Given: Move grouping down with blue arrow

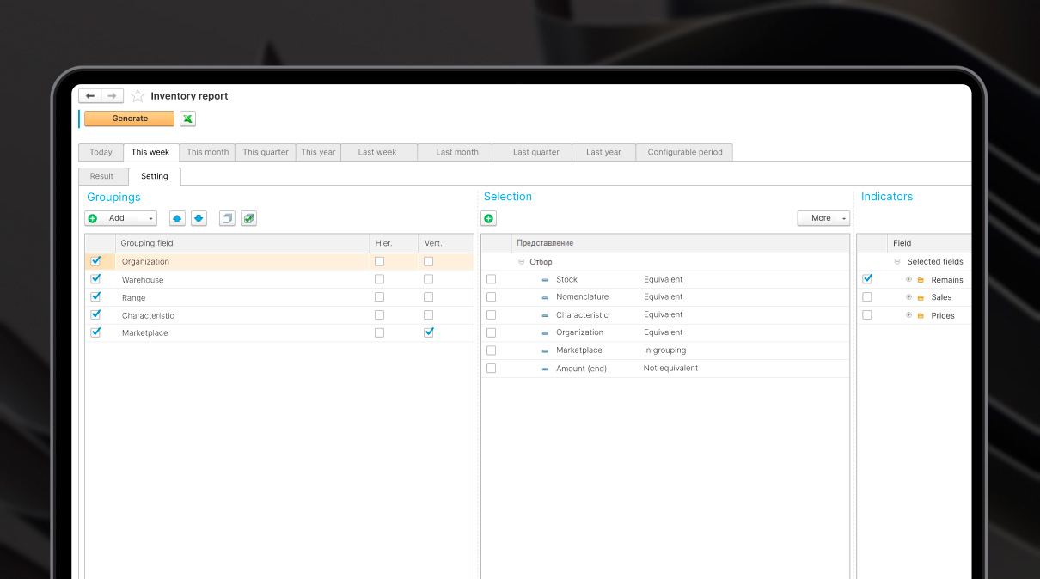Looking at the screenshot, I should coord(199,218).
